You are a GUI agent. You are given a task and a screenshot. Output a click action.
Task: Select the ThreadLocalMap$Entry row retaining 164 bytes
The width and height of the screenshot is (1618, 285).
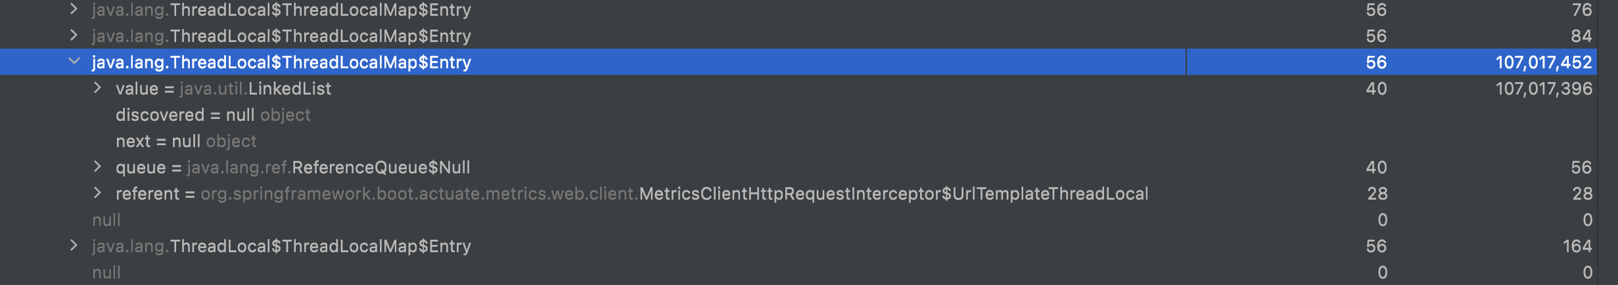[x=281, y=246]
